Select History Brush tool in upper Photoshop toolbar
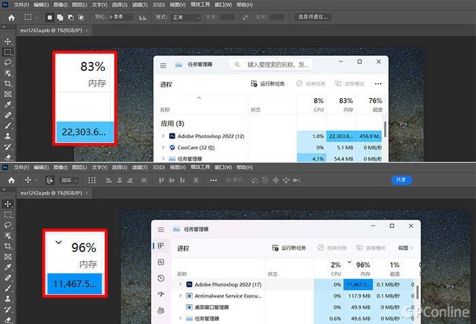The height and width of the screenshot is (324, 476). tap(8, 147)
